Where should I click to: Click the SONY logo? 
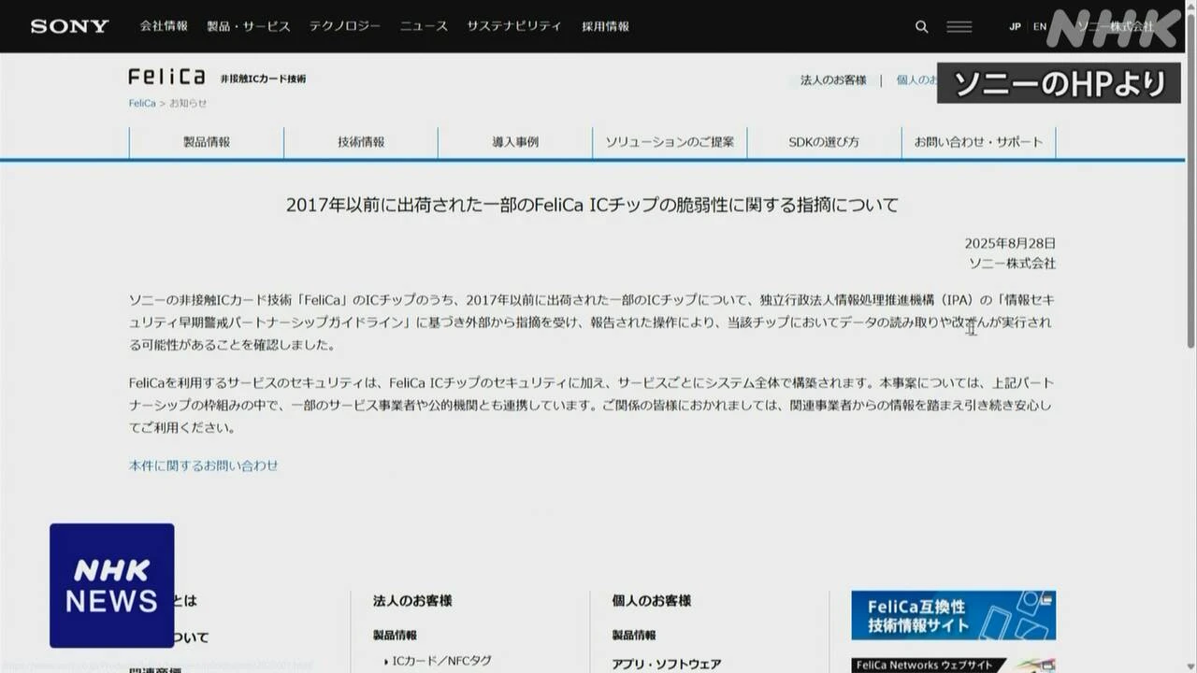pos(70,26)
